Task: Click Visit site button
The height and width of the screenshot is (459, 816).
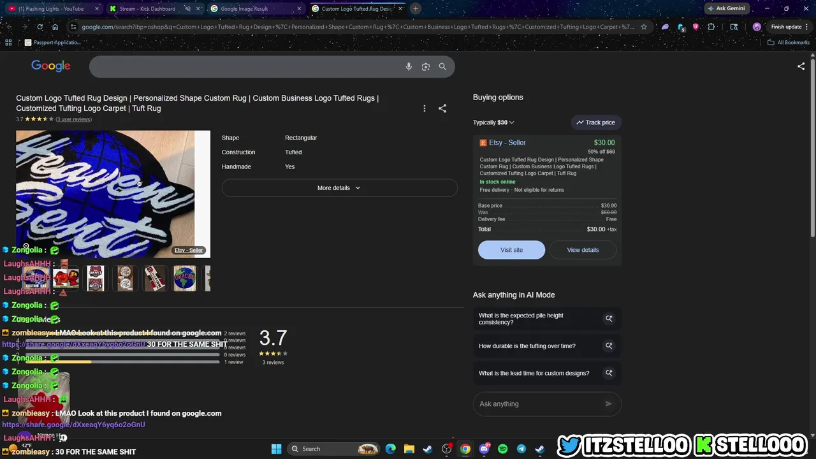Action: point(511,250)
